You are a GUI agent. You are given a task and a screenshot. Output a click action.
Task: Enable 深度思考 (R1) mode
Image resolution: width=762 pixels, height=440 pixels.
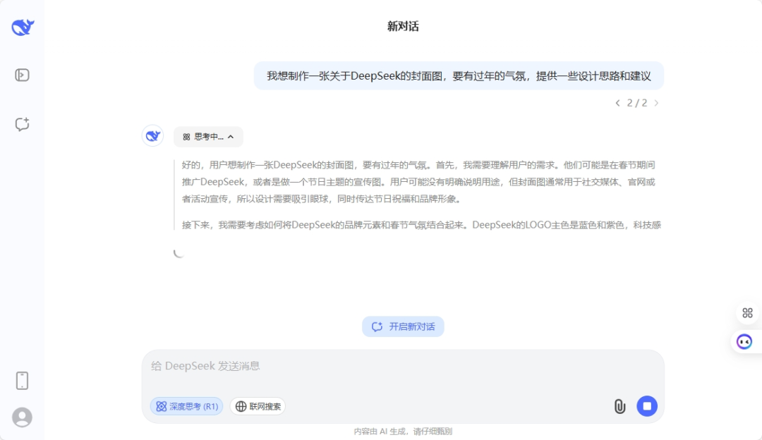point(186,406)
